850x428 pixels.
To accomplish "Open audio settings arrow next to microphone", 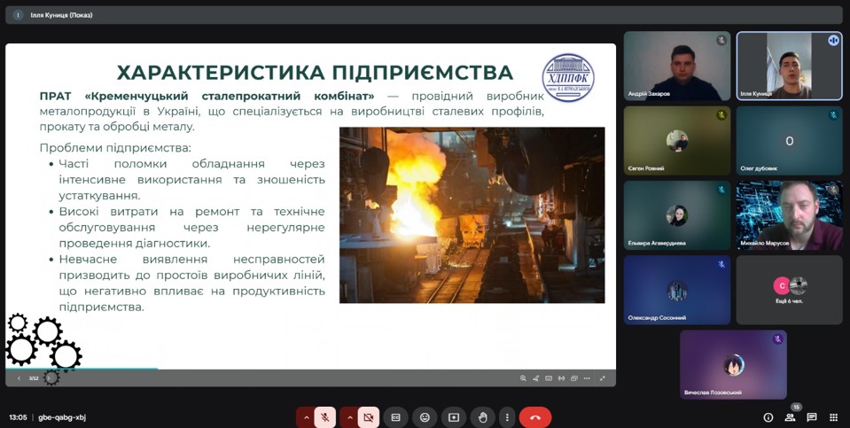I will 307,417.
